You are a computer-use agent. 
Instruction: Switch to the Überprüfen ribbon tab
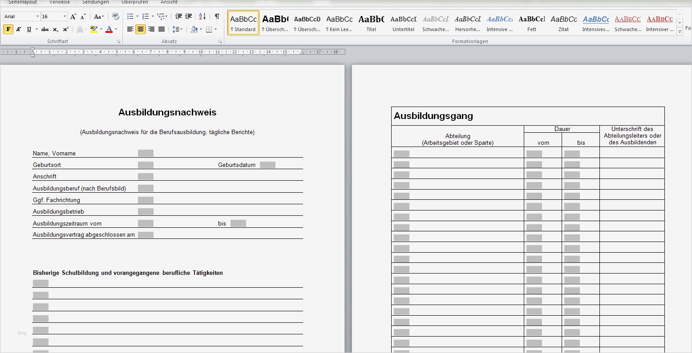coord(134,2)
